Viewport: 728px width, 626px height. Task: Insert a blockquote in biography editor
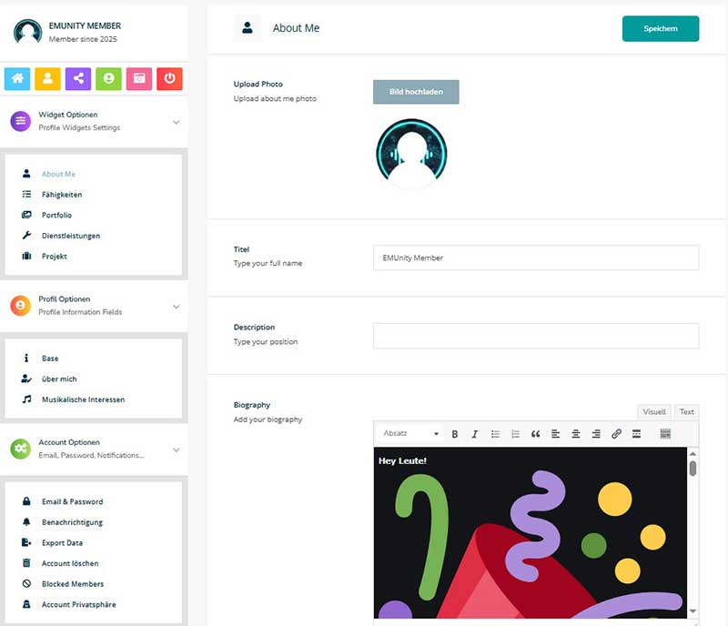point(535,434)
